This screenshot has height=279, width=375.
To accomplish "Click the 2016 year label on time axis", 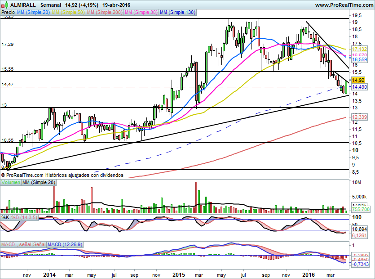I will point(309,274).
